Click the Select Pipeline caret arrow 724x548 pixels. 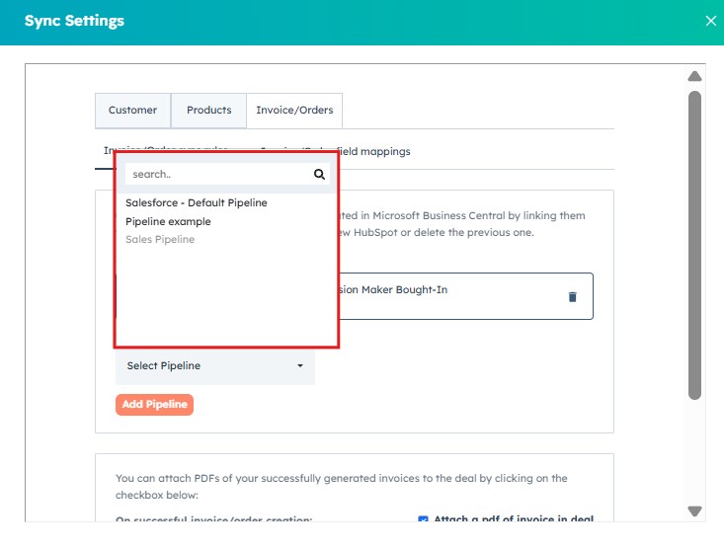300,365
